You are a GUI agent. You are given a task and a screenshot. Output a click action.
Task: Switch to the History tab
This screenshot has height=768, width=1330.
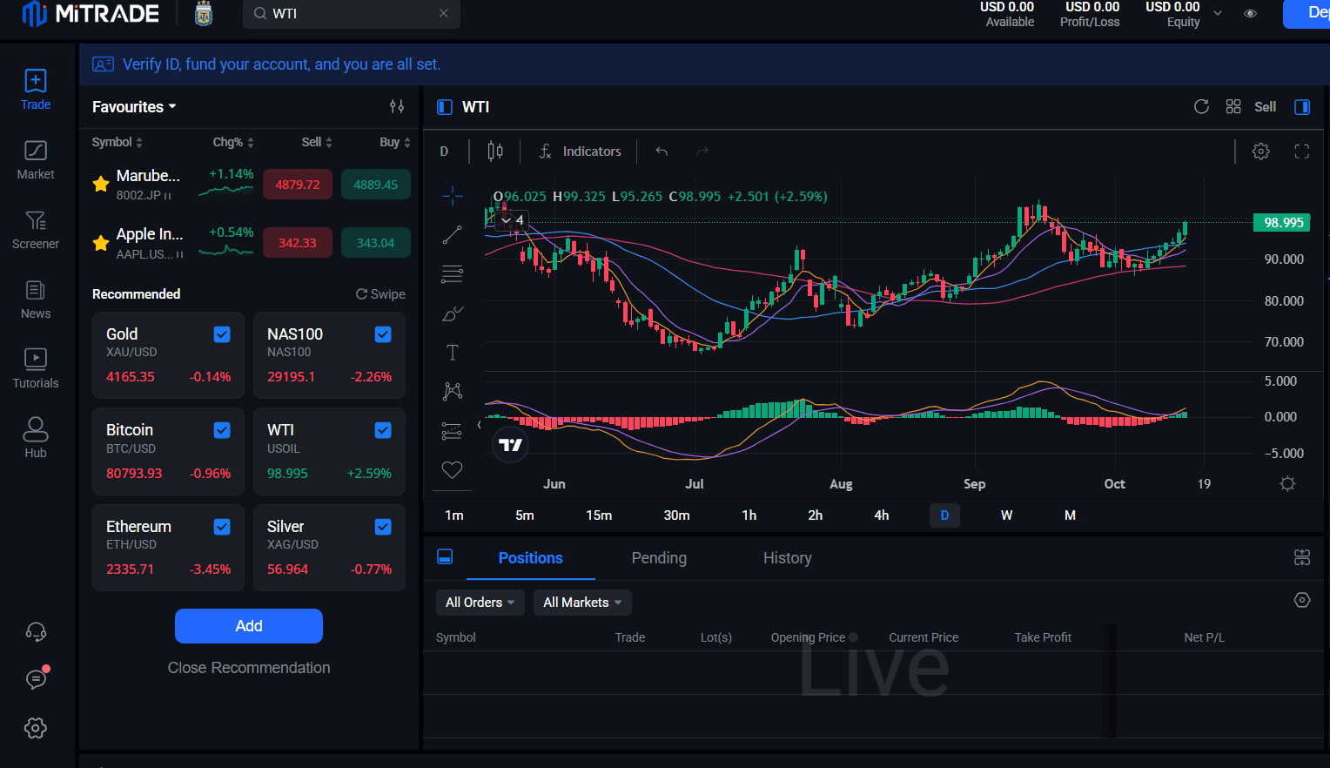coord(788,558)
